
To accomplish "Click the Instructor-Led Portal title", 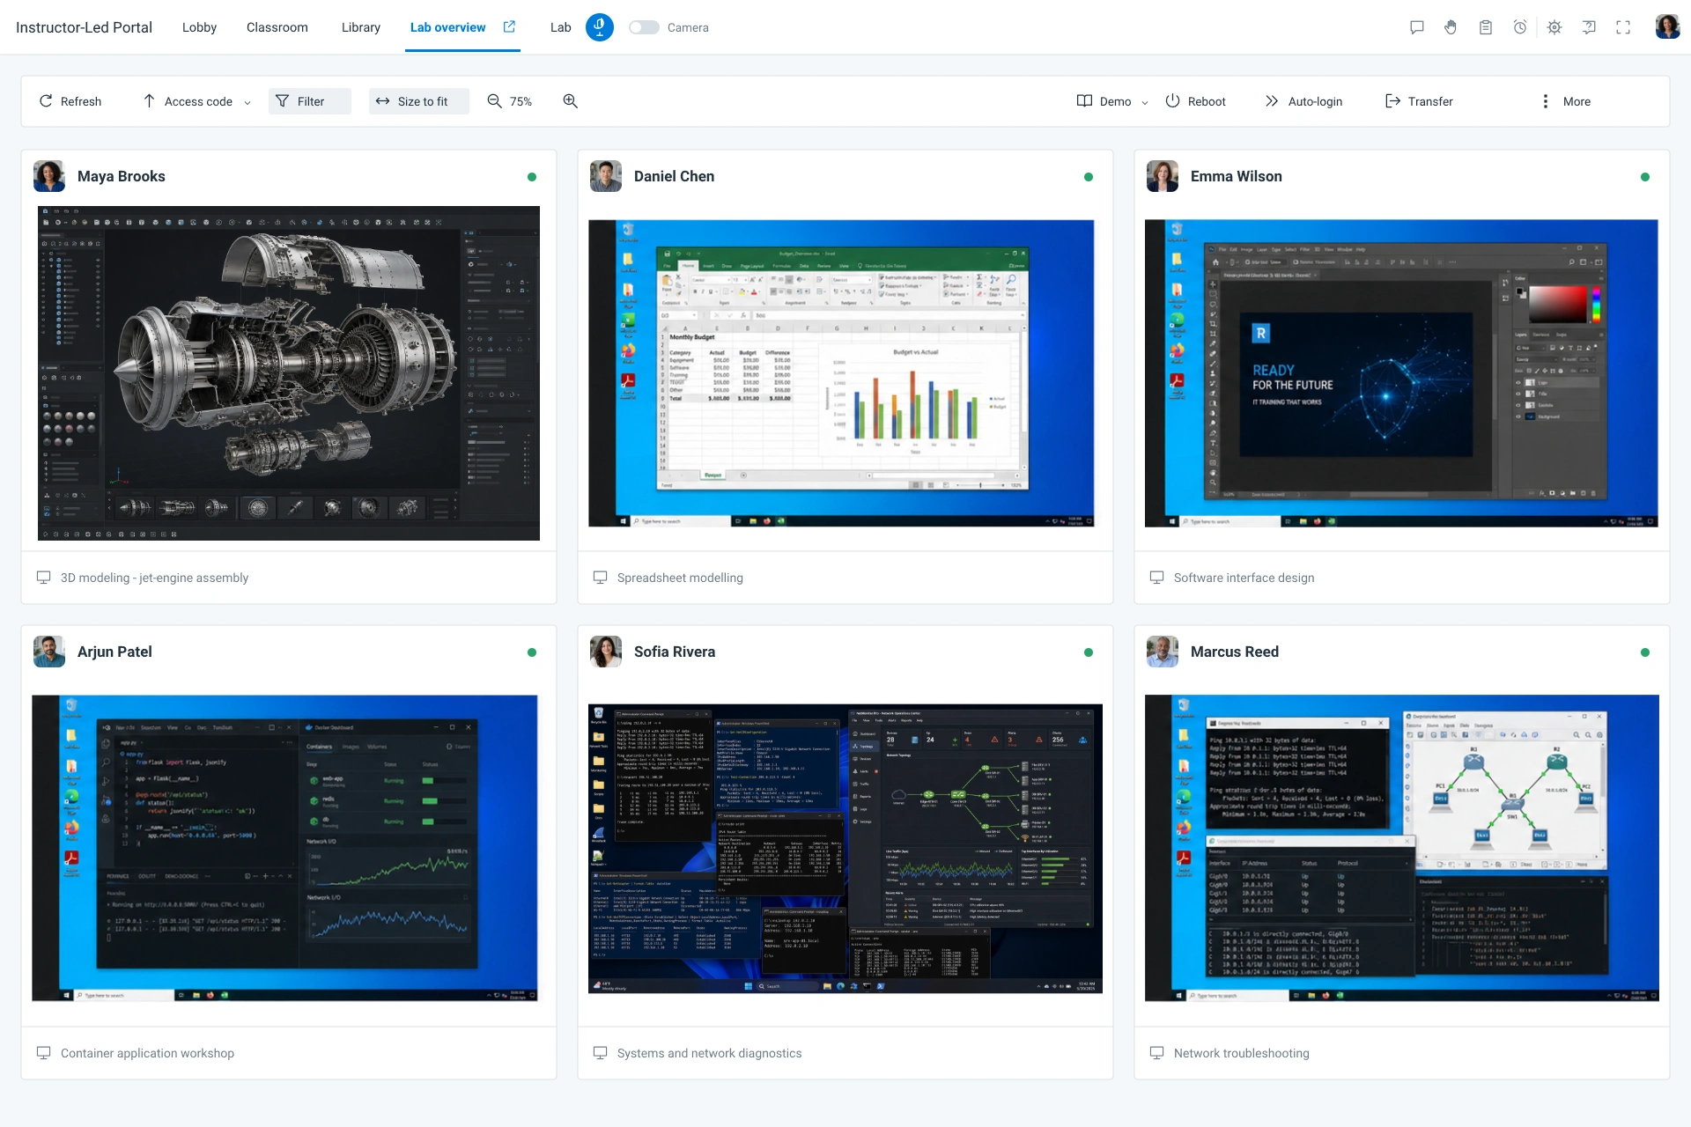I will pos(84,27).
